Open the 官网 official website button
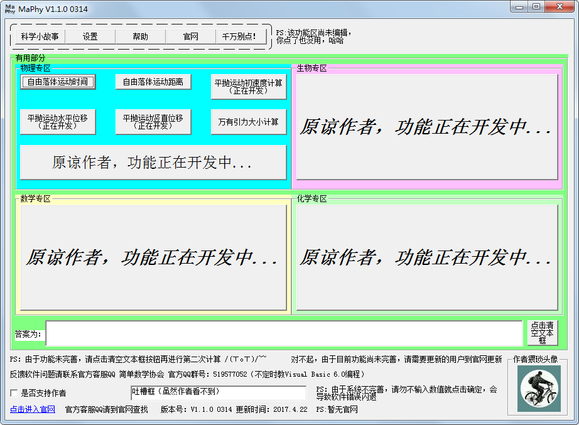Viewport: 579px width, 425px height. (190, 36)
